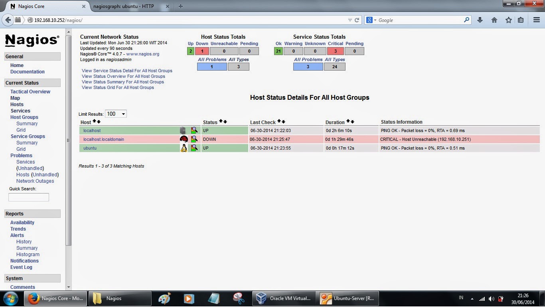Open Ubuntu-Server taskbar window button
Screen dimensions: 545x308
point(347,298)
